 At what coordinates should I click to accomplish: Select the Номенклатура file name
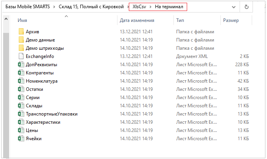(41, 81)
